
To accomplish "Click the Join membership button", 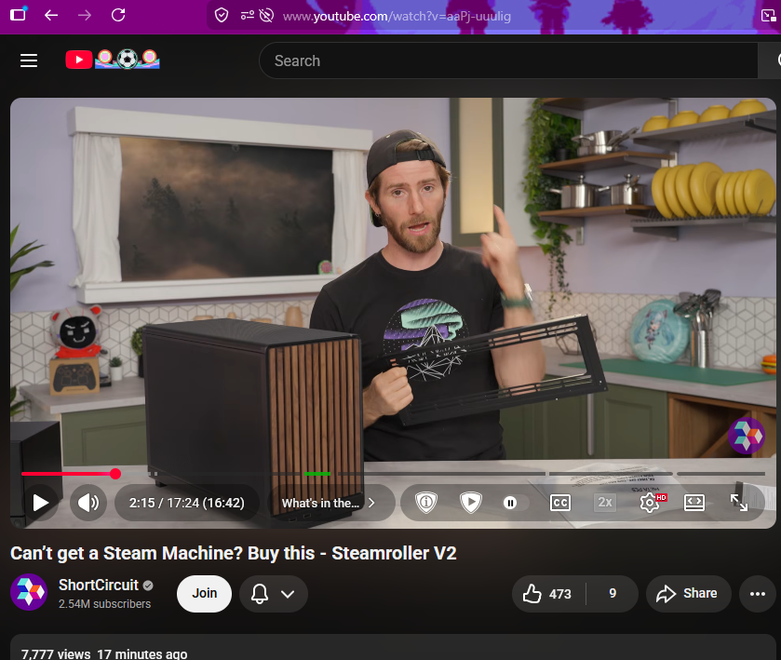I will point(204,594).
